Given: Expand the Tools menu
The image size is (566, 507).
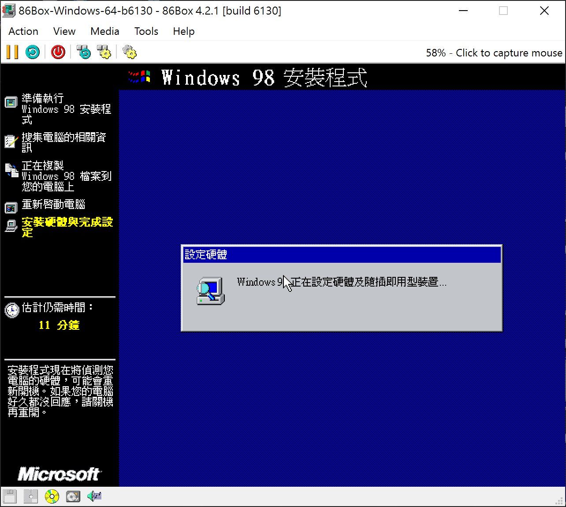Looking at the screenshot, I should 146,31.
